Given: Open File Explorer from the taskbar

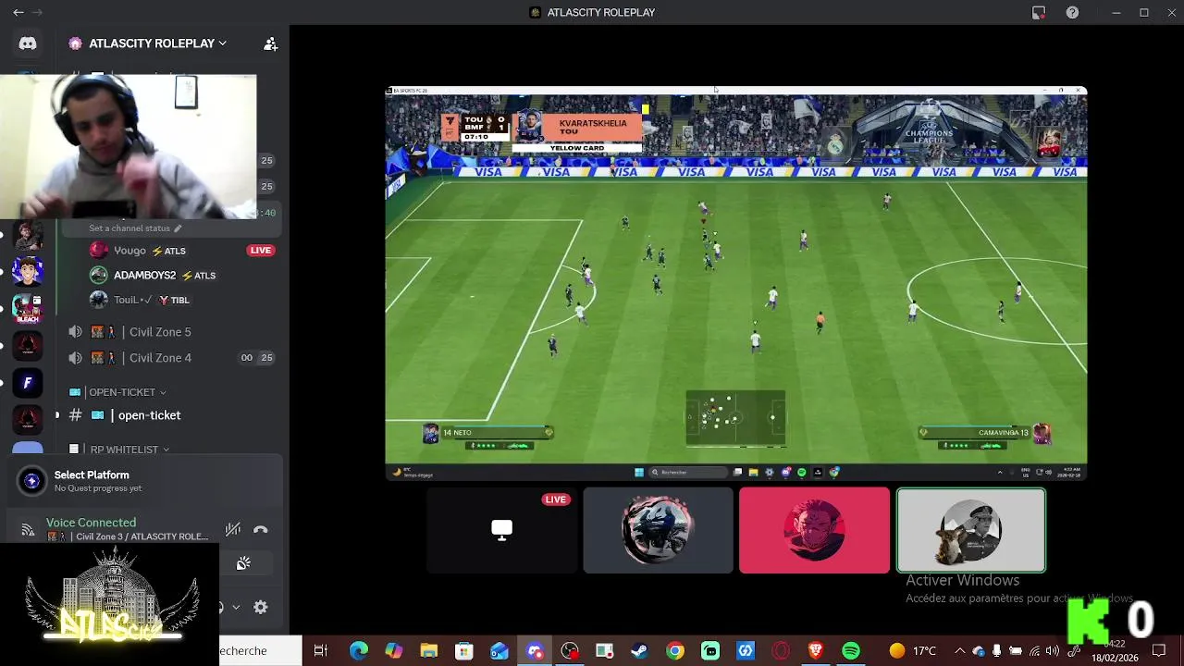Looking at the screenshot, I should 428,651.
